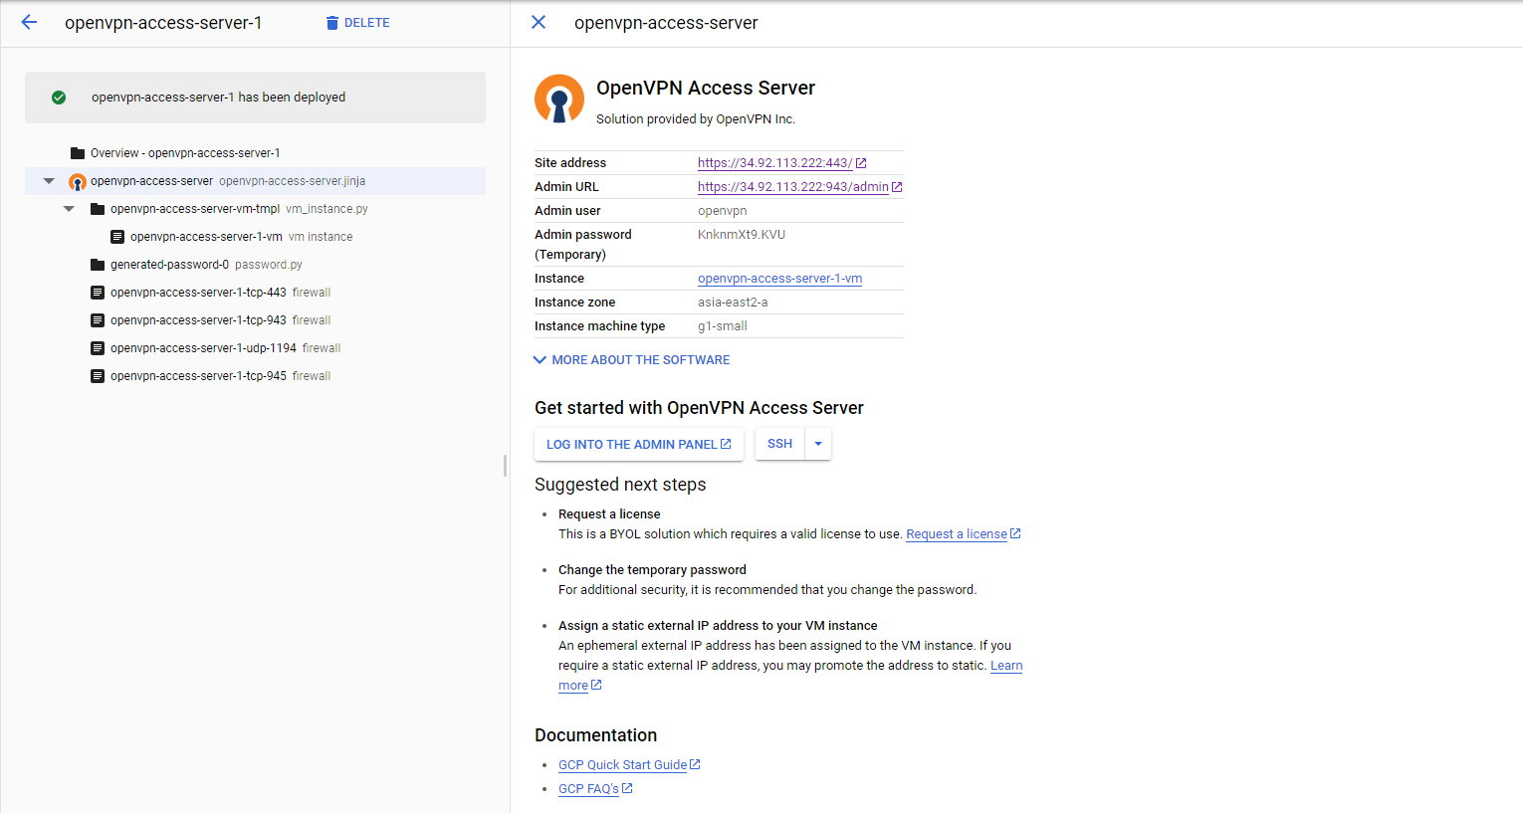The height and width of the screenshot is (813, 1523).
Task: Click the vm instance resource icon
Action: pos(117,237)
